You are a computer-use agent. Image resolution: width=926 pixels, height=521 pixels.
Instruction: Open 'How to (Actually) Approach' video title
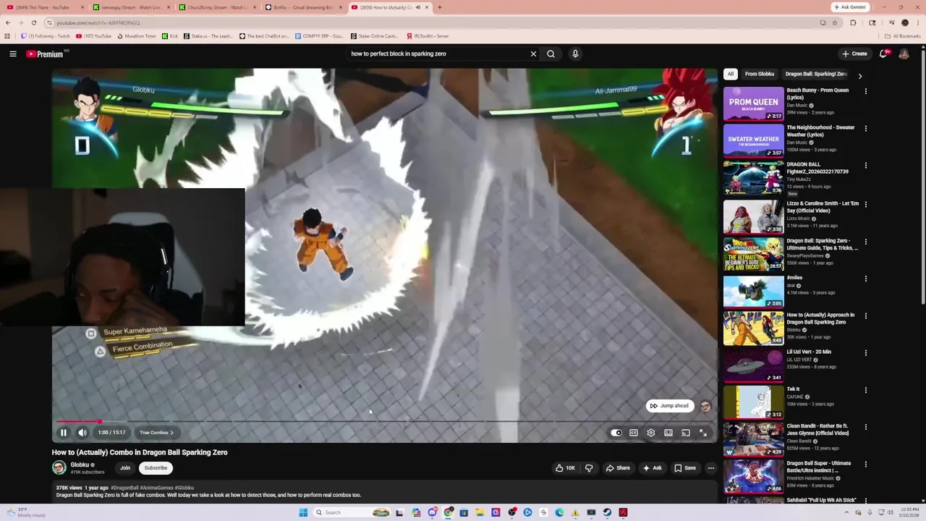820,318
